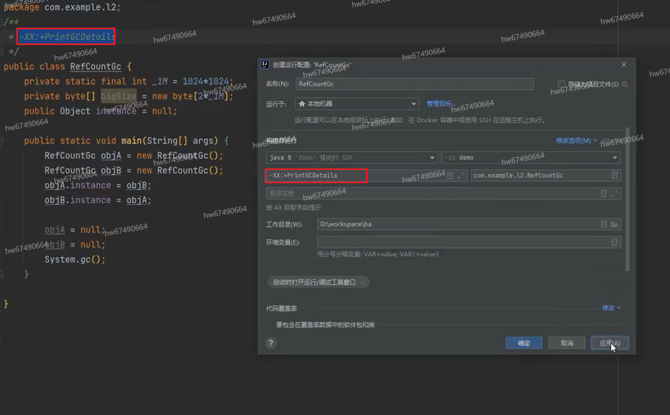Click the 代码覆盖率 section label
The image size is (670, 415).
(282, 308)
